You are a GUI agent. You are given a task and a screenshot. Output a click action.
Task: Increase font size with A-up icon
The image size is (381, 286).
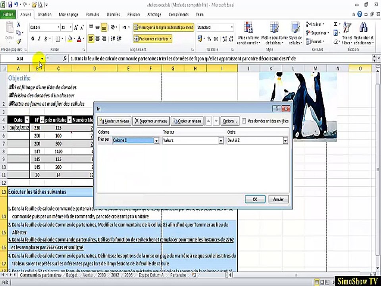pos(76,27)
